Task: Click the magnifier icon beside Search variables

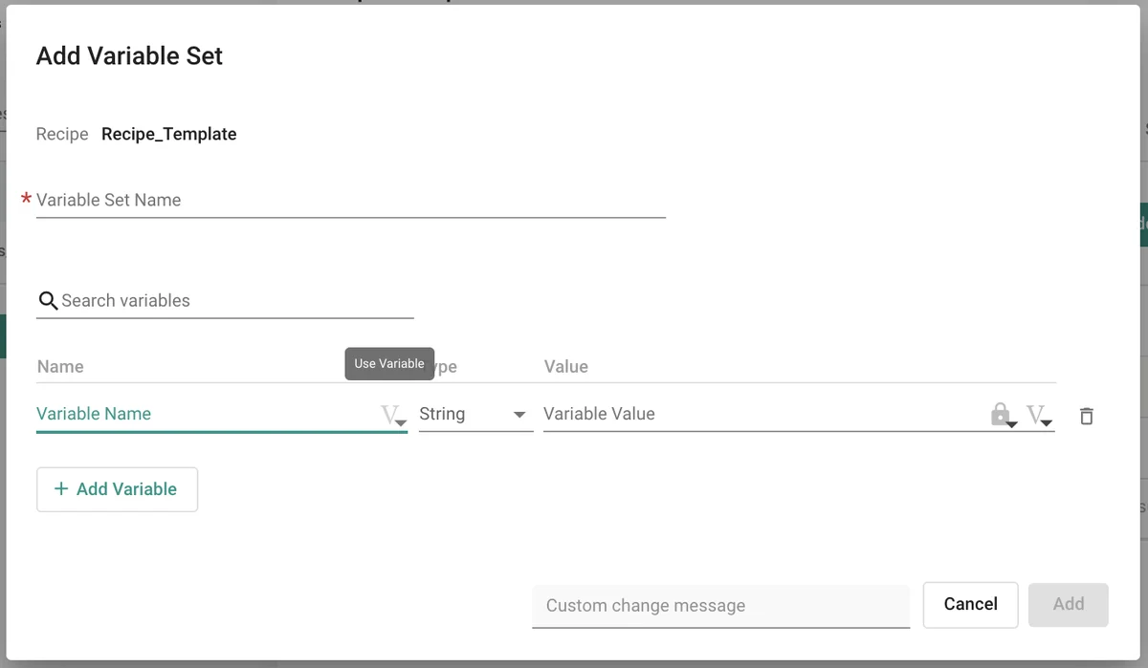Action: click(x=48, y=301)
